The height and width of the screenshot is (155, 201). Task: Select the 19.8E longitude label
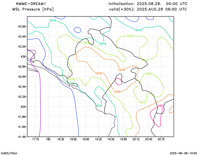123,139
